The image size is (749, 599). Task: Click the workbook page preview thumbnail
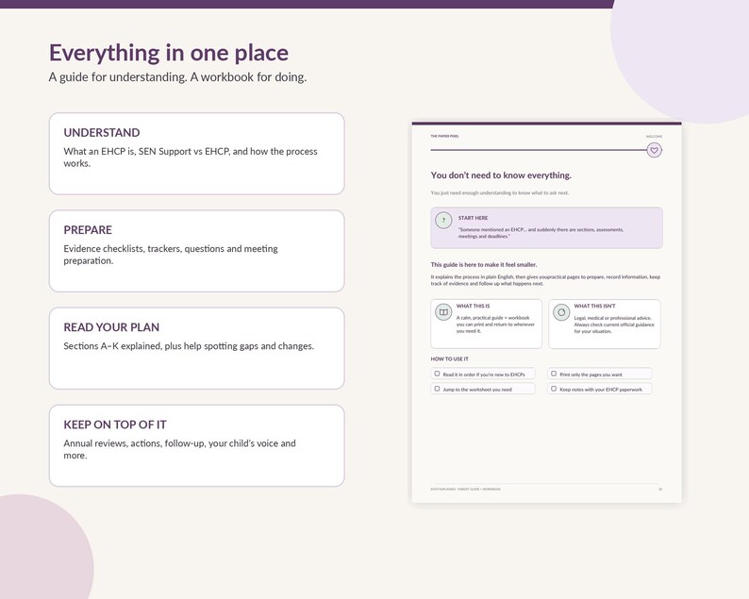coord(546,312)
